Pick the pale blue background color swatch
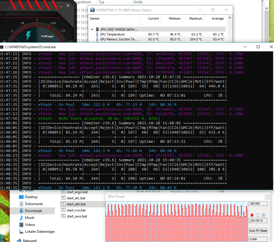The image size is (274, 242). [x=258, y=215]
